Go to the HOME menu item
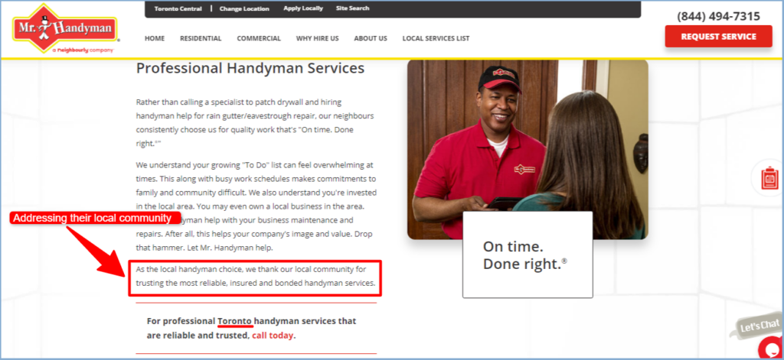Image resolution: width=784 pixels, height=360 pixels. (x=155, y=38)
